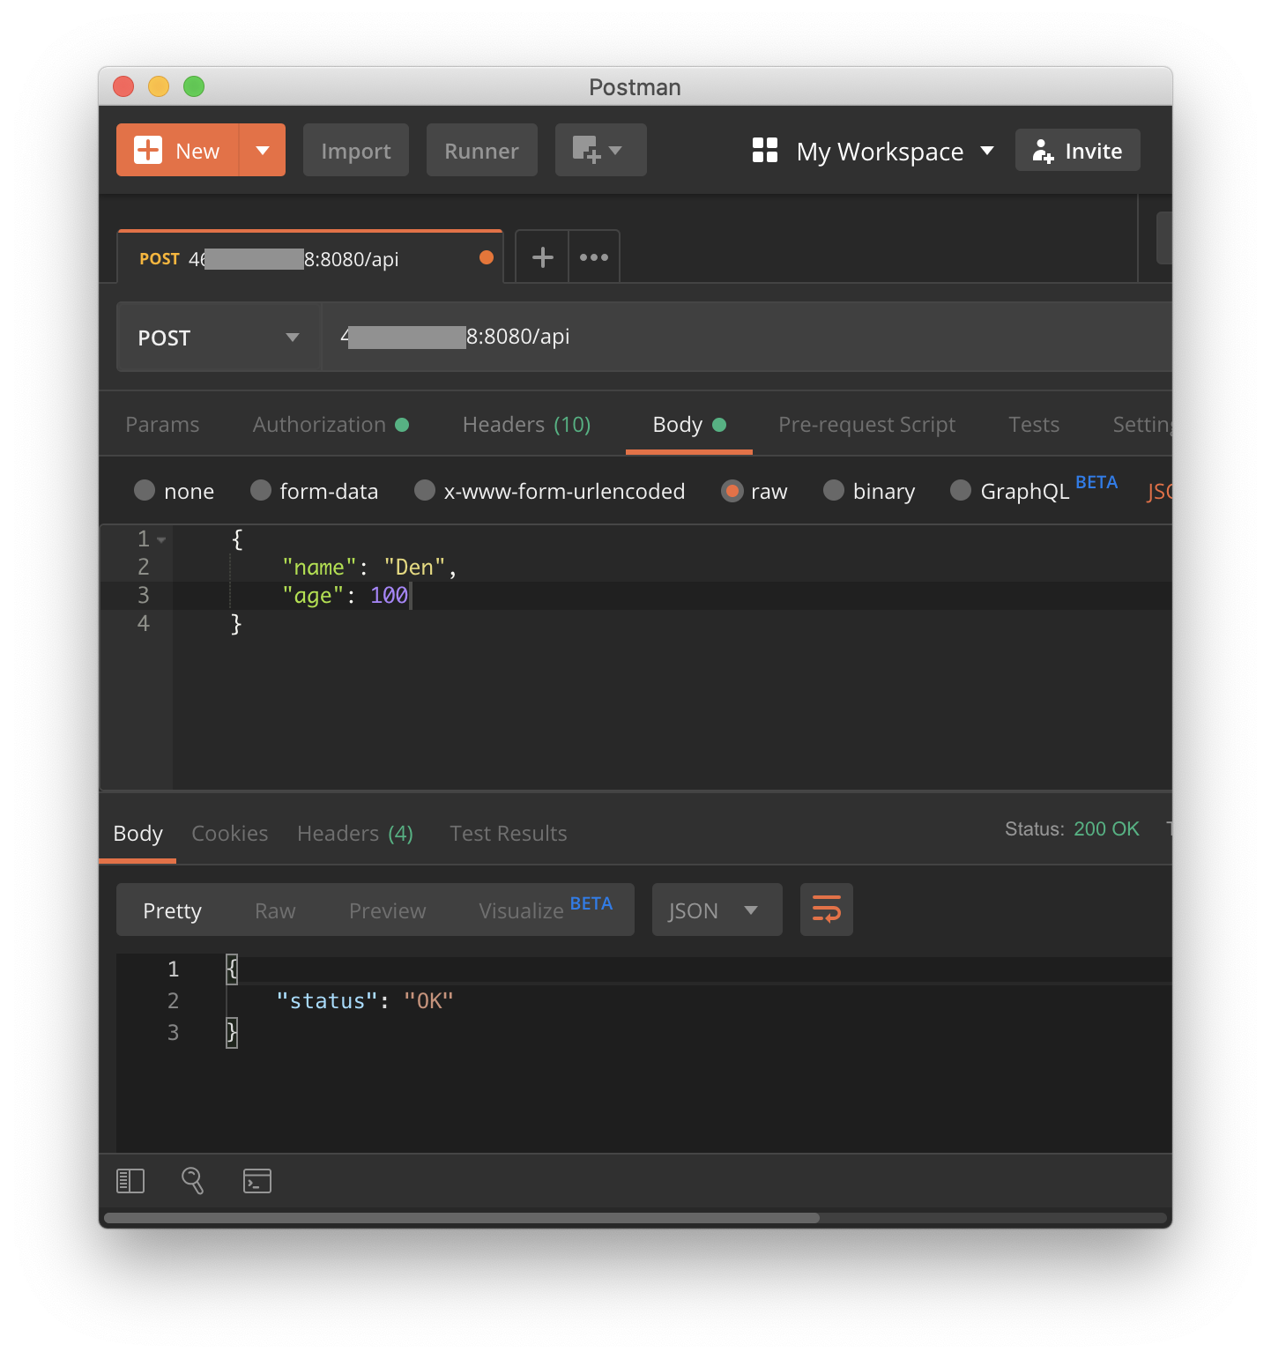Select the POST 8080/api request tab
The width and height of the screenshot is (1271, 1359).
pyautogui.click(x=310, y=257)
